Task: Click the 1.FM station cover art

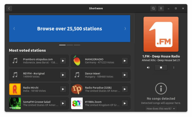Action: click(x=161, y=34)
